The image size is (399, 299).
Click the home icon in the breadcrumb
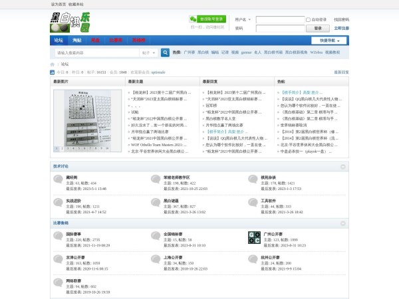coord(53,64)
